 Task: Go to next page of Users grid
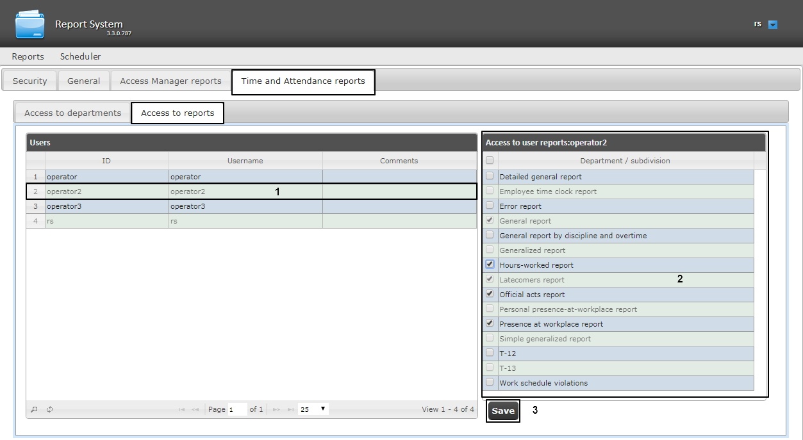tap(277, 410)
